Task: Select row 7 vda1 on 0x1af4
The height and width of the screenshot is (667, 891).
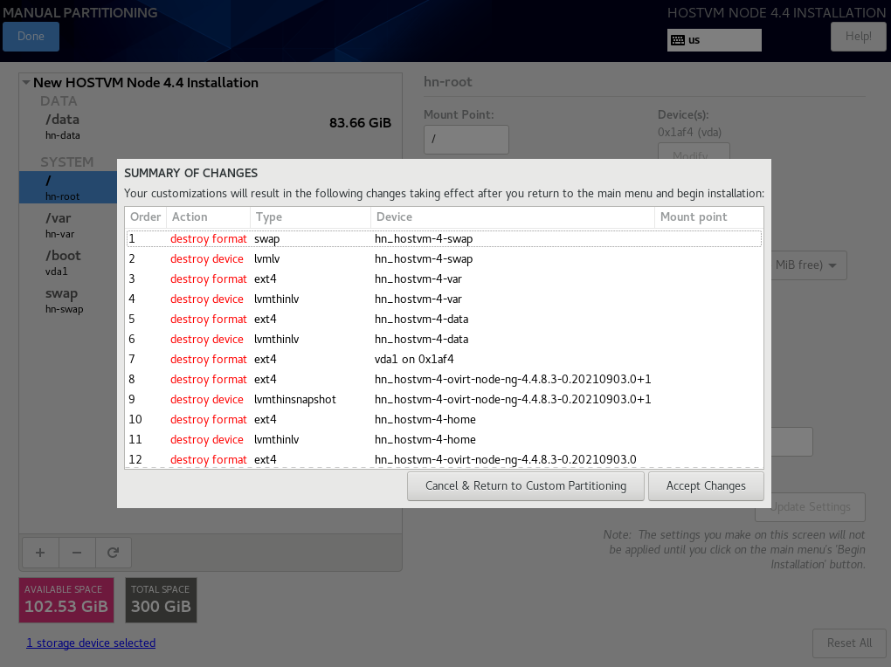Action: tap(444, 359)
